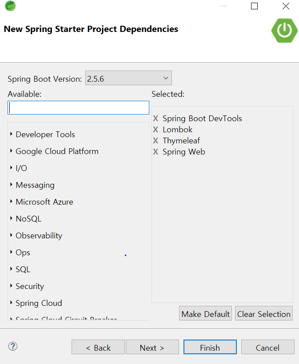Select the Spring Web entry text
The image size is (299, 364).
[x=184, y=152]
